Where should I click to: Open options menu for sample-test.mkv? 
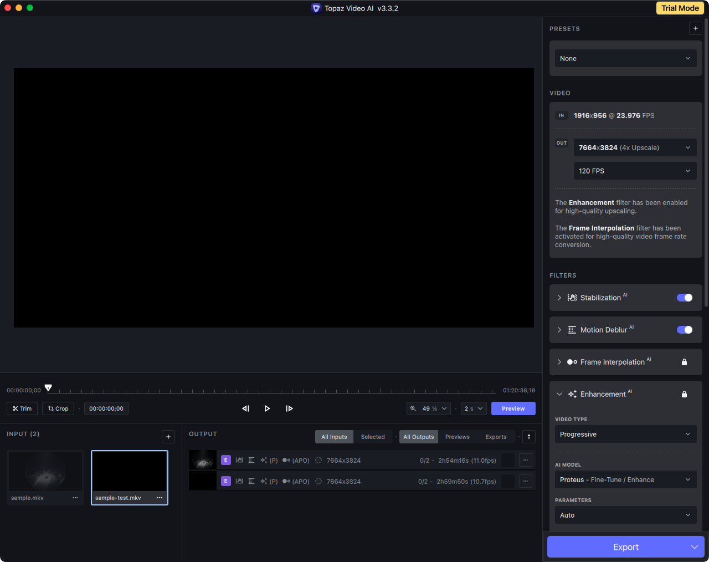click(160, 498)
